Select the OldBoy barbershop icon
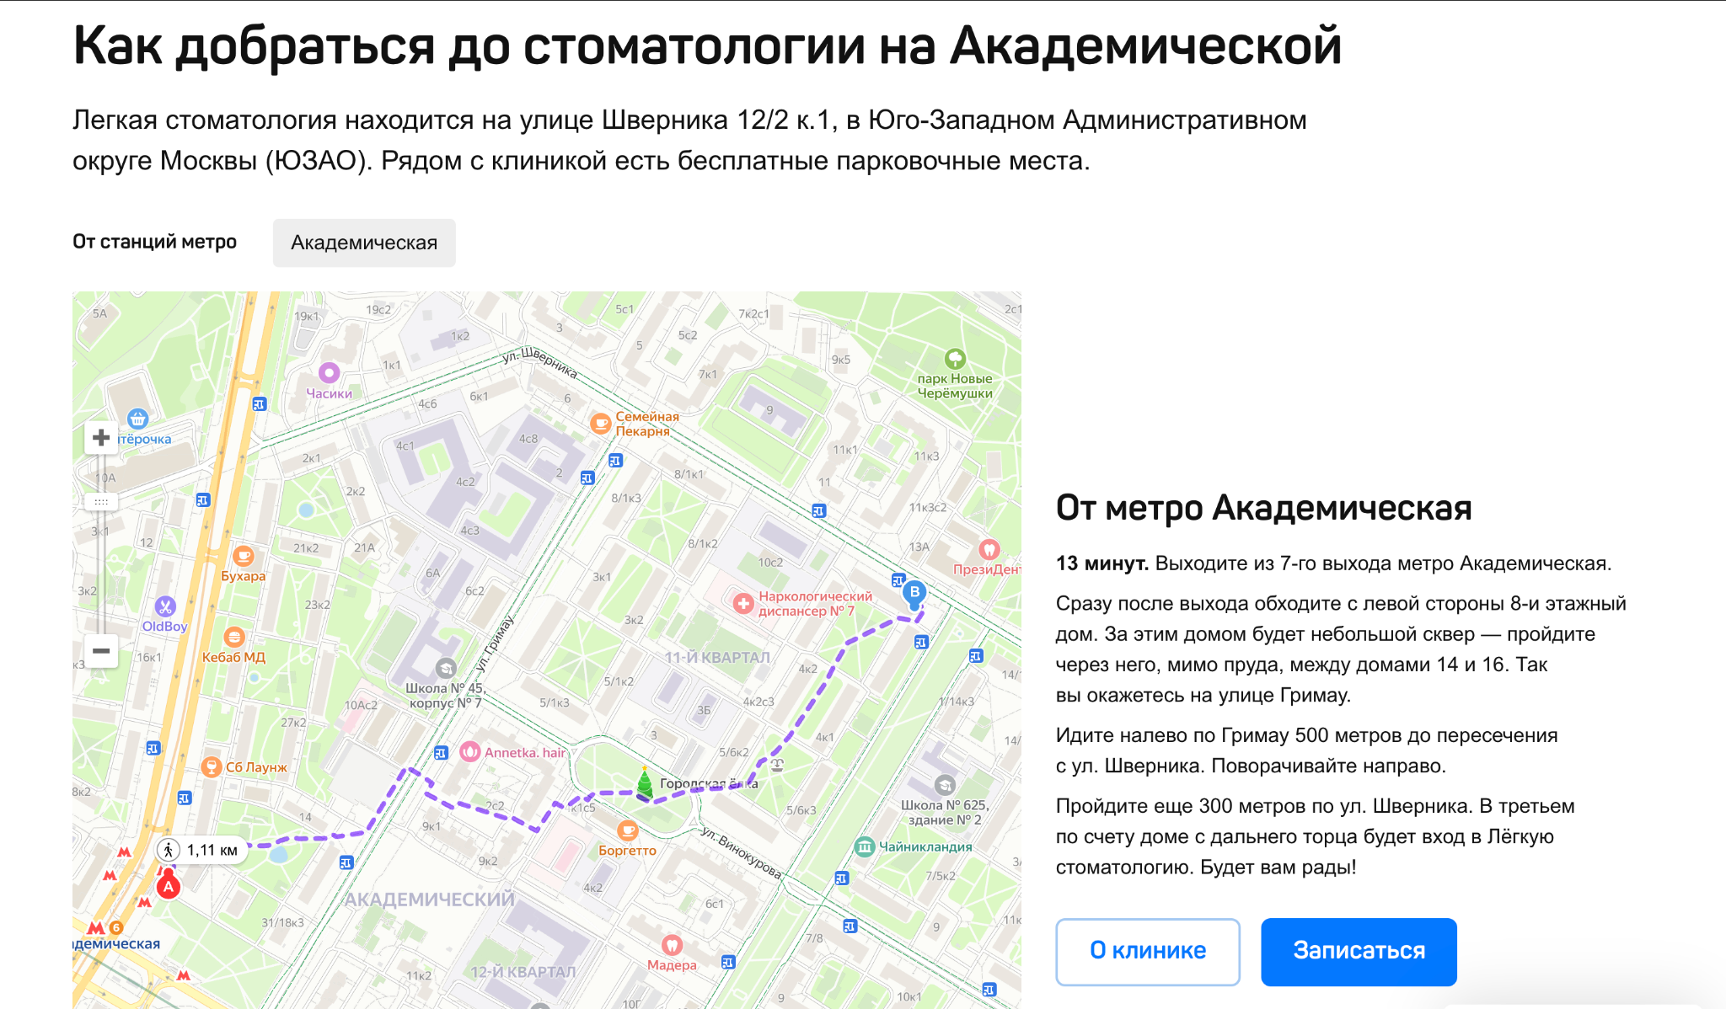The image size is (1726, 1009). (x=165, y=607)
